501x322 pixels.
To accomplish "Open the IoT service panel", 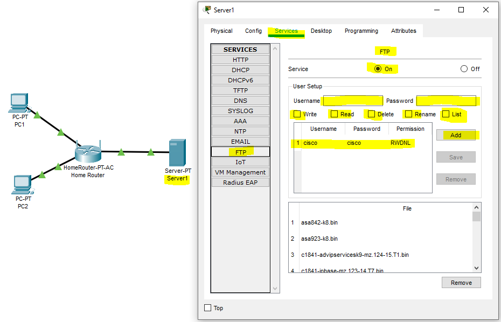I will [240, 162].
